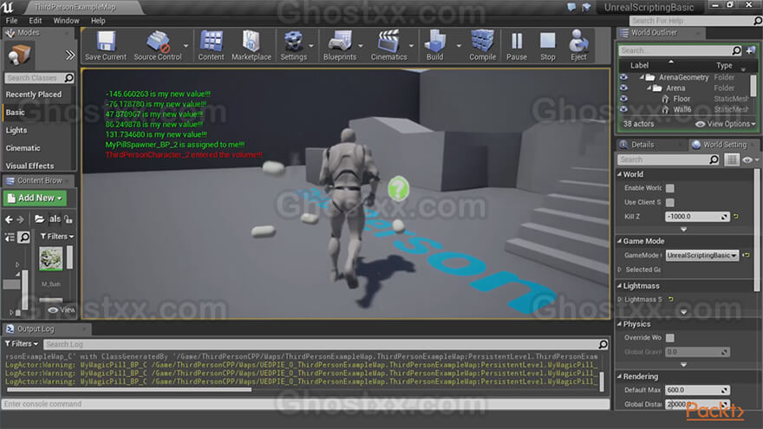Click Add New button
Image resolution: width=763 pixels, height=429 pixels.
click(x=35, y=198)
